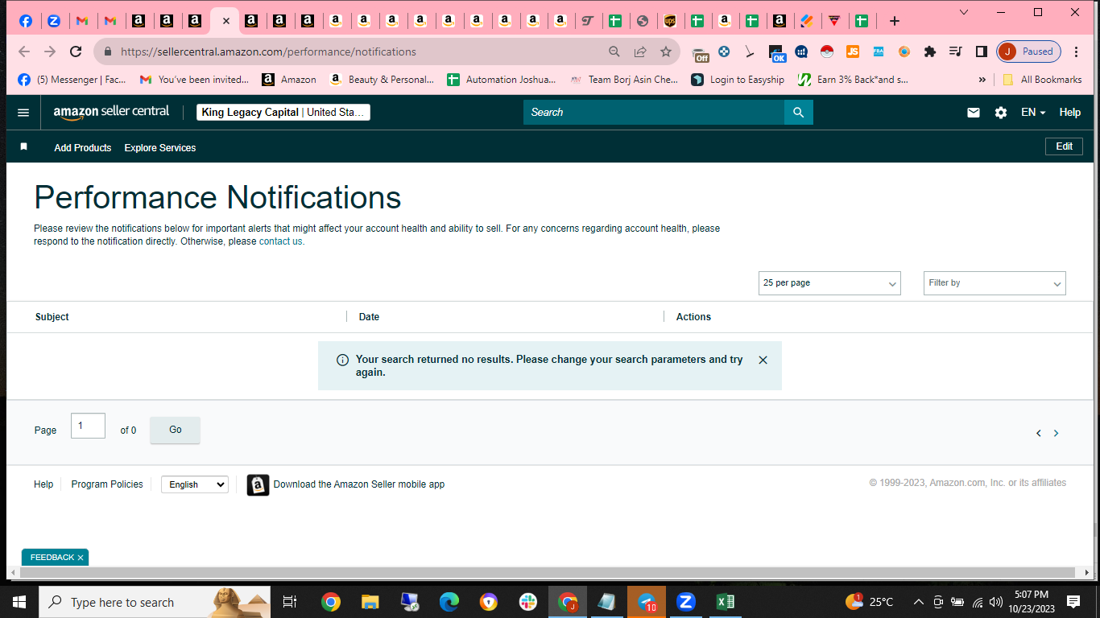The width and height of the screenshot is (1100, 618).
Task: Click the share page icon in address bar
Action: (640, 51)
